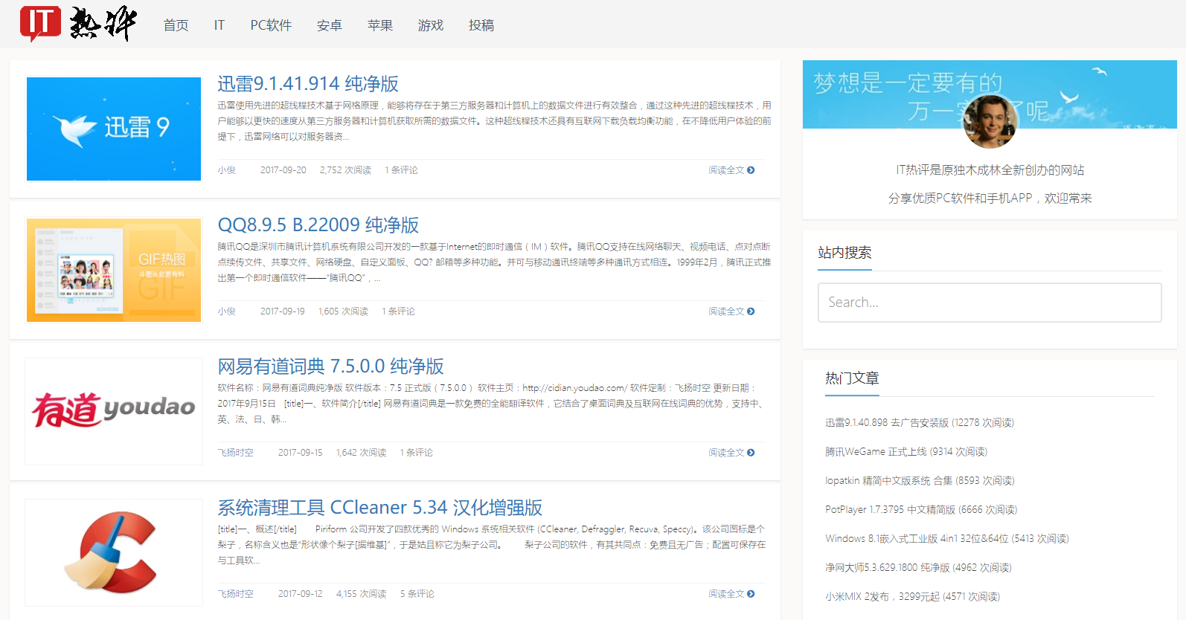
Task: Click 阅读全文 for the 有道词典 article
Action: [726, 453]
